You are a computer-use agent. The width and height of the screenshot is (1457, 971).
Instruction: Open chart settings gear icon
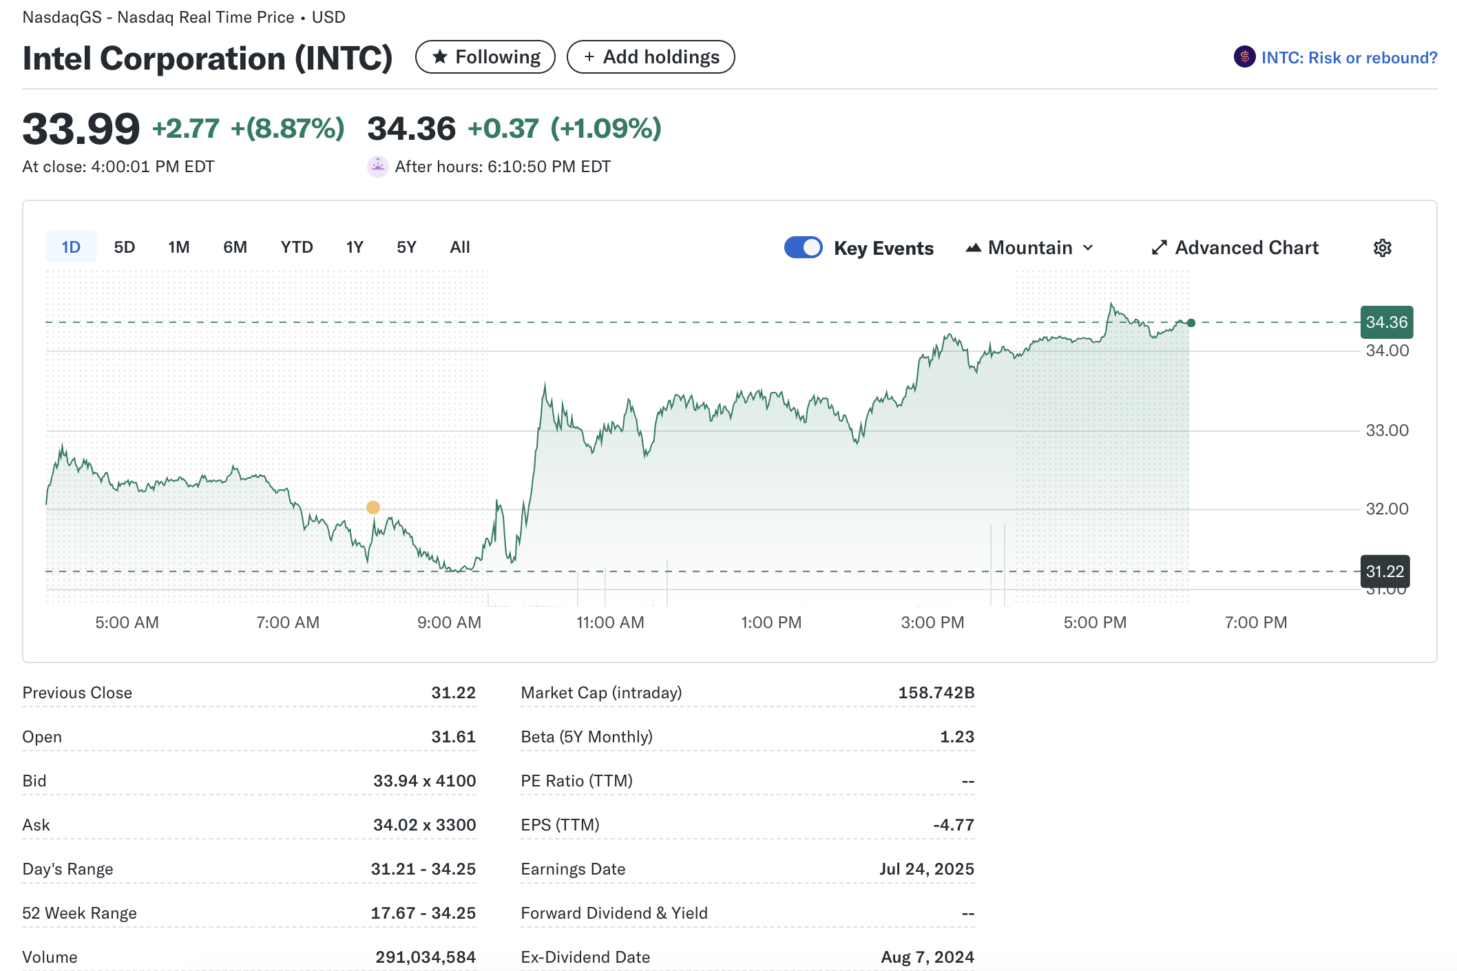1382,248
